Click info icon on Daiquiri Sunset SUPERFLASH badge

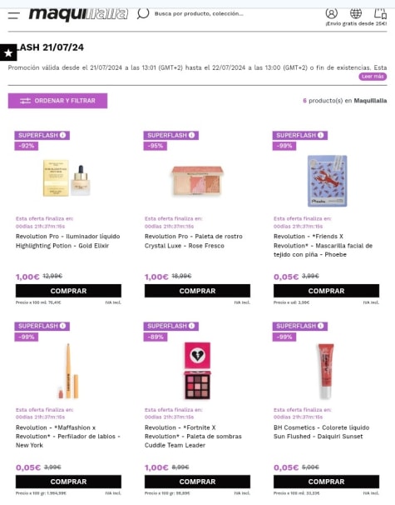[320, 326]
